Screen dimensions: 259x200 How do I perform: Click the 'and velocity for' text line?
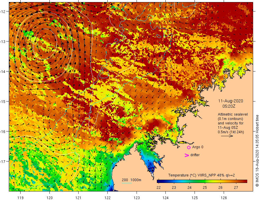coord(230,123)
